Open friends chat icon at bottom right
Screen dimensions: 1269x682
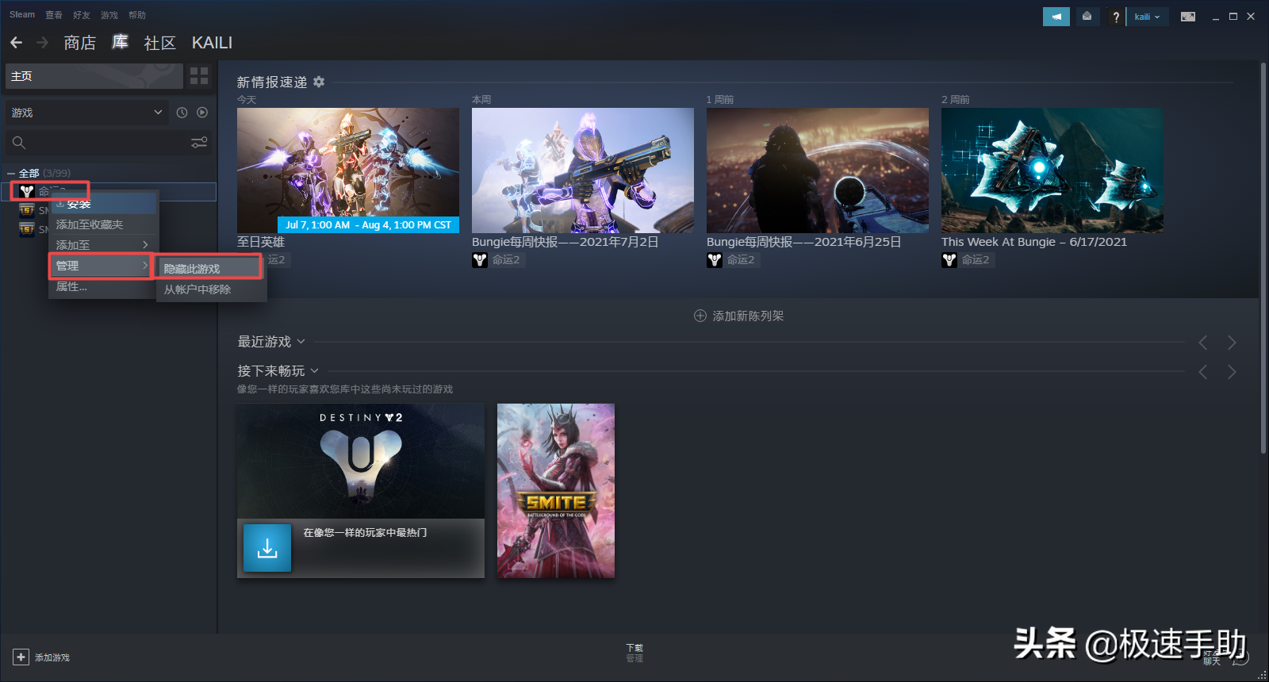pyautogui.click(x=1241, y=657)
